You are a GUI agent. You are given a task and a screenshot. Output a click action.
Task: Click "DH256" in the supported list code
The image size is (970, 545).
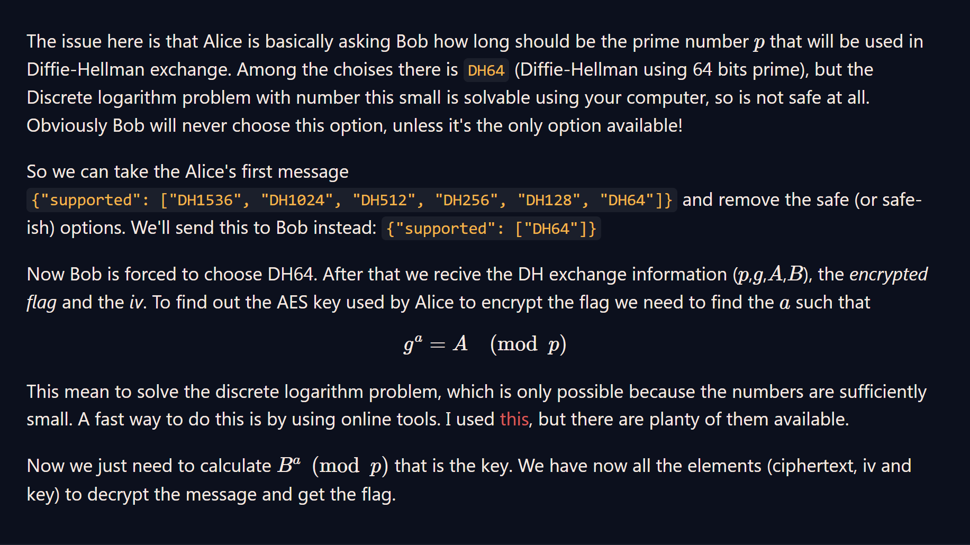[466, 201]
